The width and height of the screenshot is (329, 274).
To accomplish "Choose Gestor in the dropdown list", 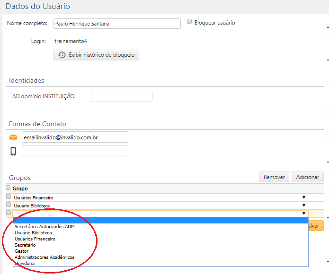I will point(22,251).
